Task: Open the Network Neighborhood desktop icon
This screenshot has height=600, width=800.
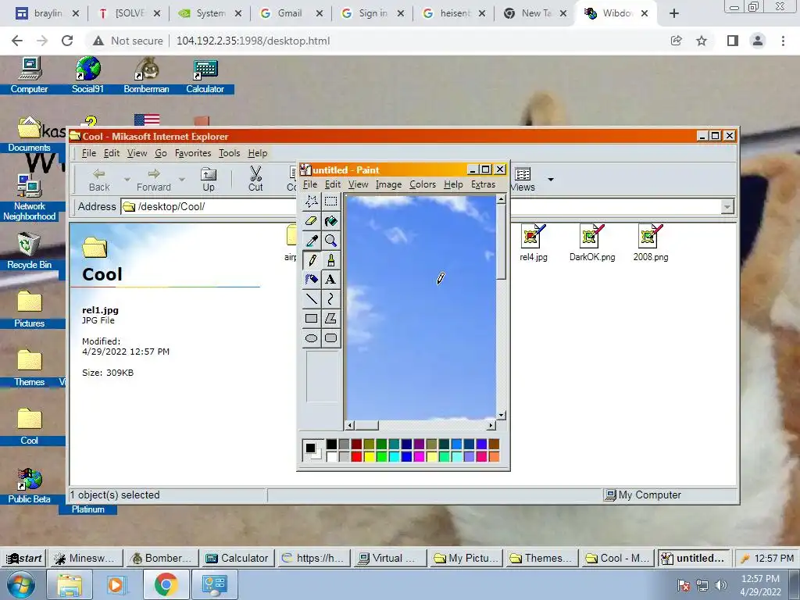Action: (29, 198)
